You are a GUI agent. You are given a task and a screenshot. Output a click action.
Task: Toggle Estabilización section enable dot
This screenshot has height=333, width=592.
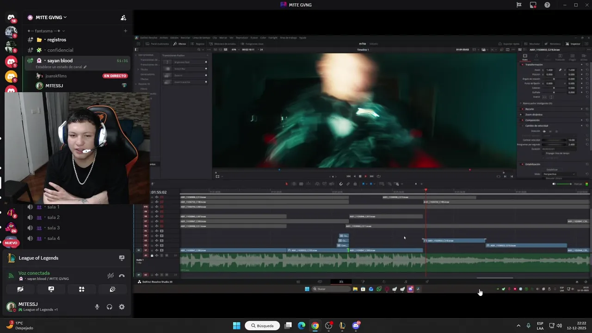pos(522,164)
